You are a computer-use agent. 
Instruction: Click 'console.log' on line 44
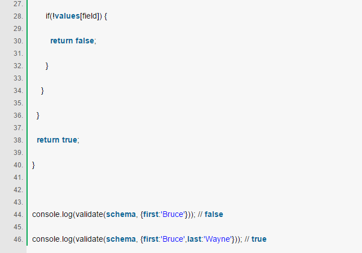52,215
